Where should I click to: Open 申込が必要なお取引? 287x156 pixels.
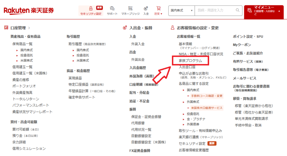tap(194, 73)
